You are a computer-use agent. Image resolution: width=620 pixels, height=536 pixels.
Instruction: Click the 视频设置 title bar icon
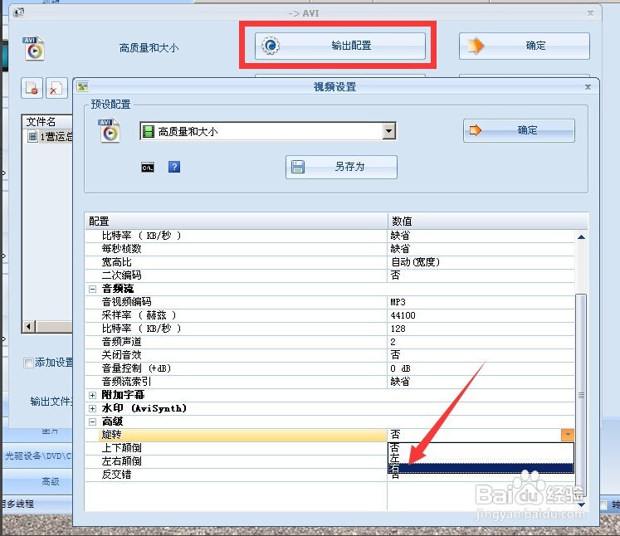[83, 86]
